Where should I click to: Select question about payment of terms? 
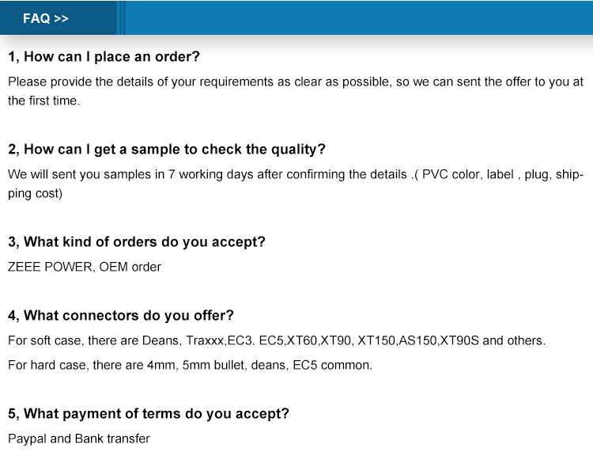tap(149, 414)
